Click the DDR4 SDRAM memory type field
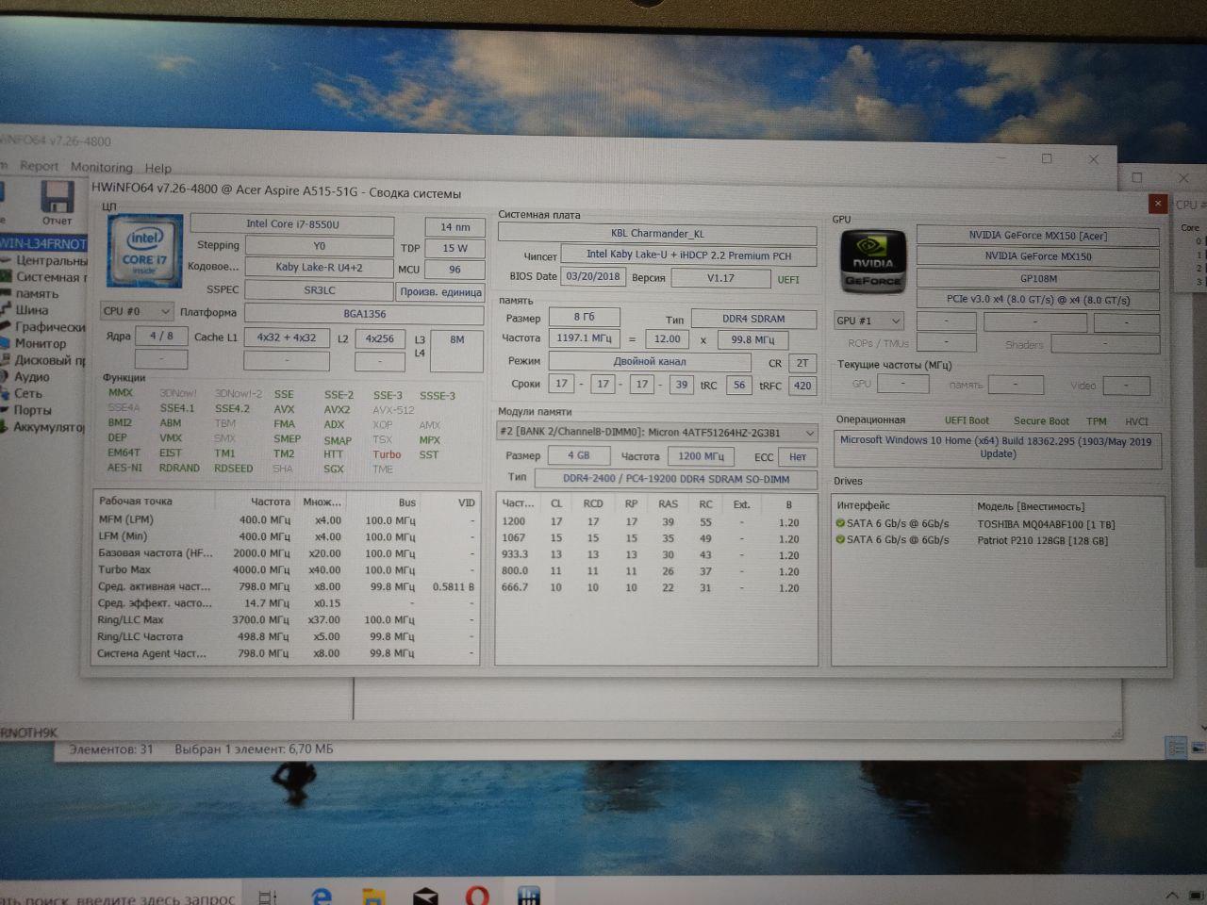The height and width of the screenshot is (905, 1207). (x=753, y=319)
